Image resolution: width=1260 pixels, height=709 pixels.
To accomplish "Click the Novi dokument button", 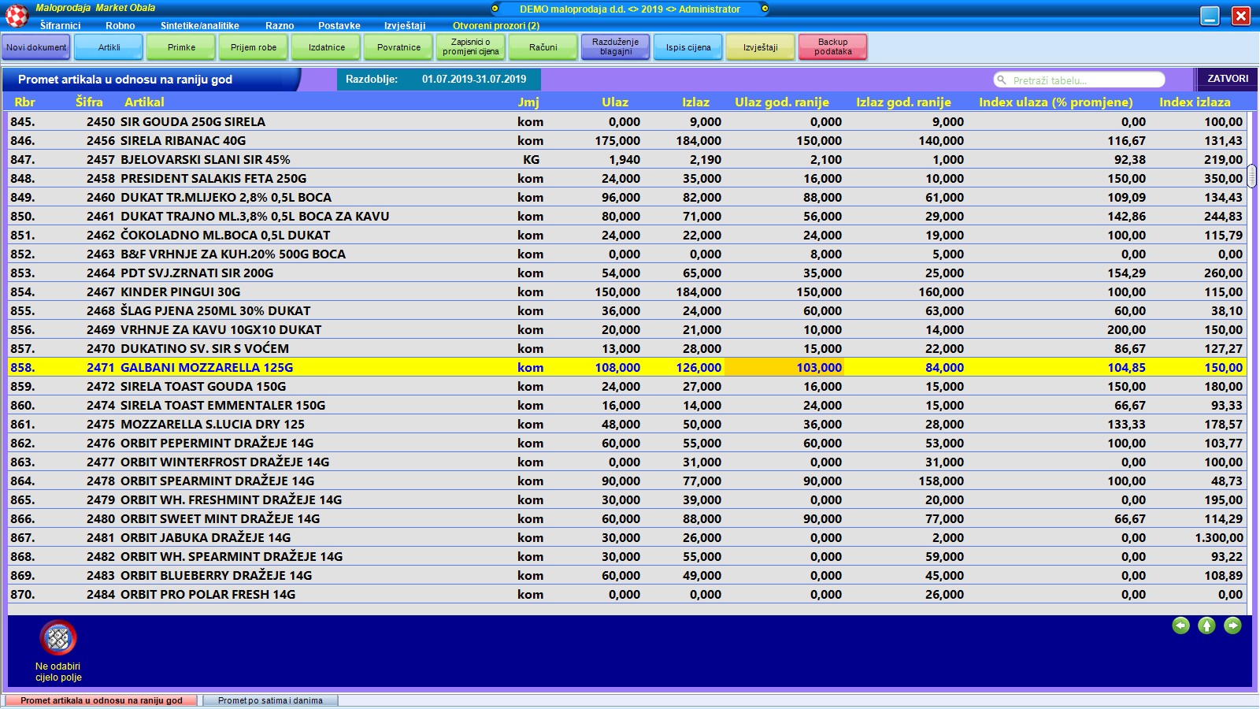I will [36, 47].
